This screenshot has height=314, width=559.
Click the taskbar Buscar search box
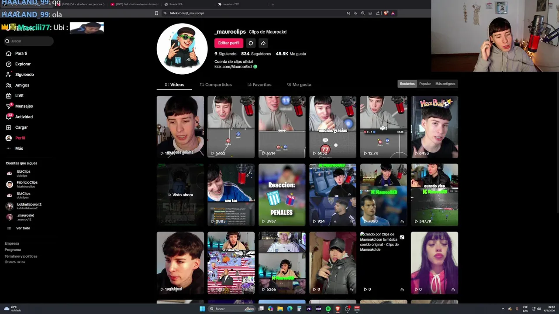click(232, 309)
